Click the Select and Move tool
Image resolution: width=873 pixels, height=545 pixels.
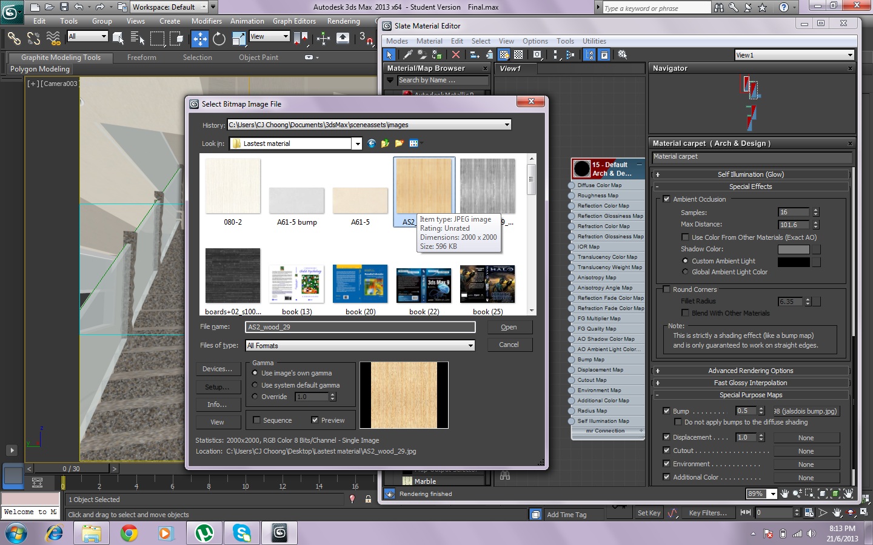199,39
